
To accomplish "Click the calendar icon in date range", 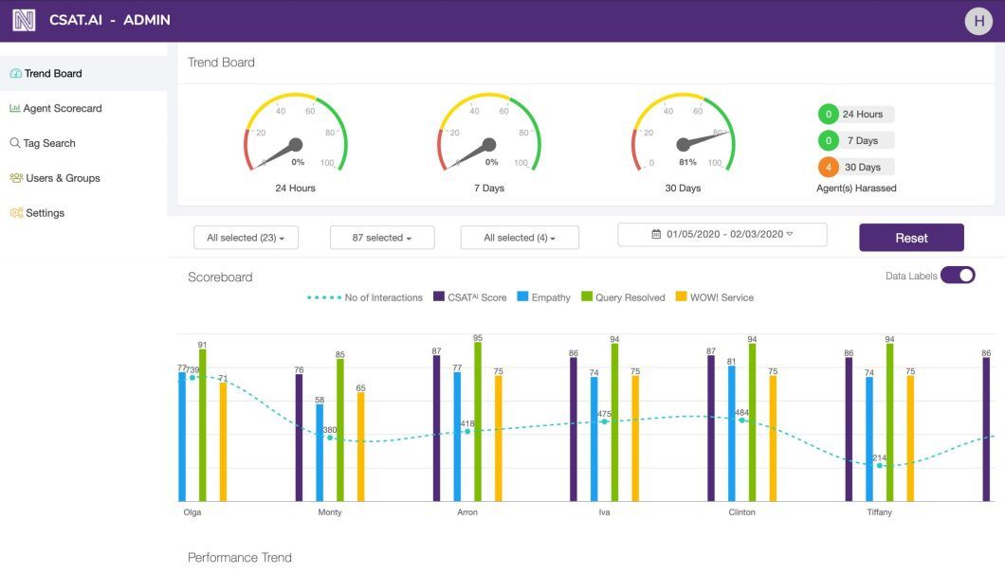I will 656,234.
